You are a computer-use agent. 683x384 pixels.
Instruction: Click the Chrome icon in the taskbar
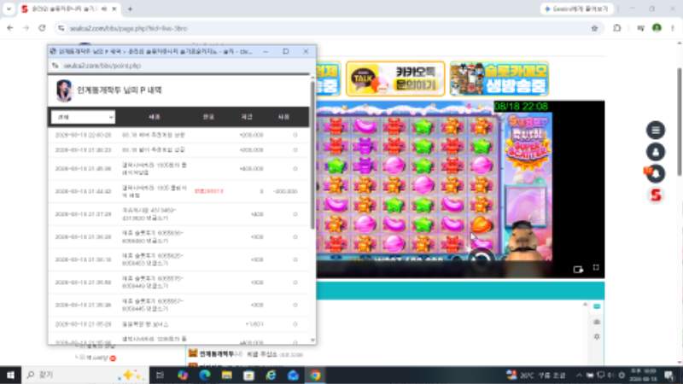tap(315, 375)
